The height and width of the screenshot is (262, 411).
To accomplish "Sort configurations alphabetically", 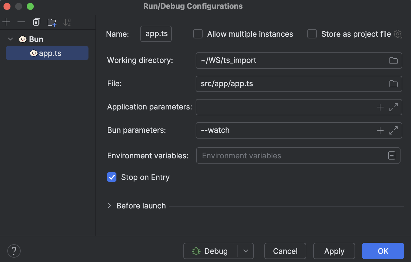I will 67,22.
